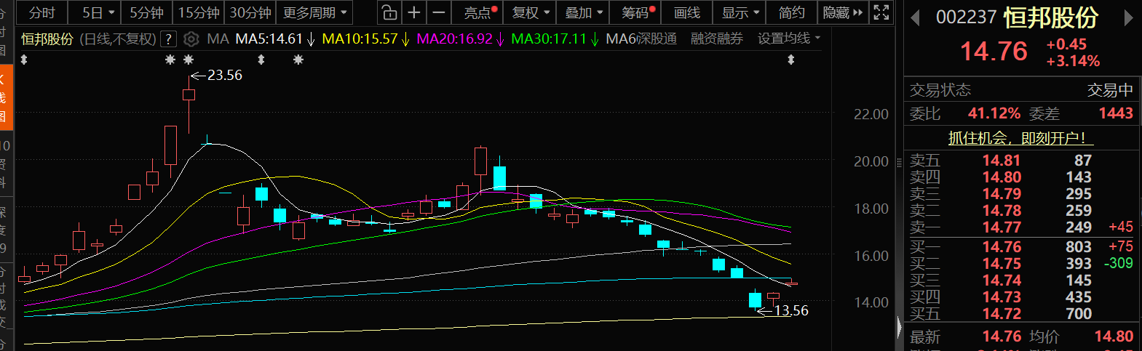The height and width of the screenshot is (351, 1142).
Task: Click the star marker above 23.56 candle
Action: 189,60
